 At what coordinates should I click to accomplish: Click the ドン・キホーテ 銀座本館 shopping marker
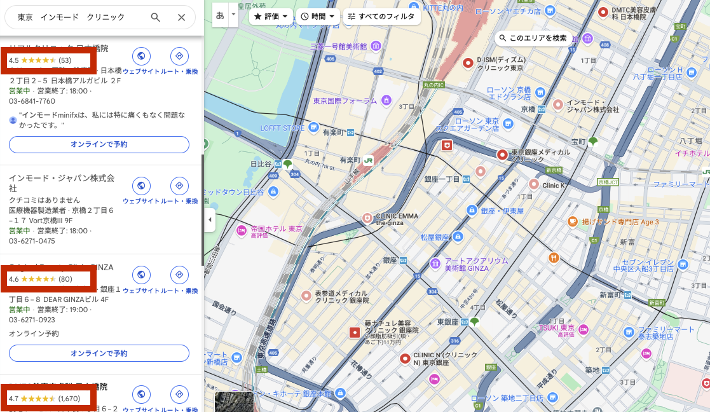341,393
